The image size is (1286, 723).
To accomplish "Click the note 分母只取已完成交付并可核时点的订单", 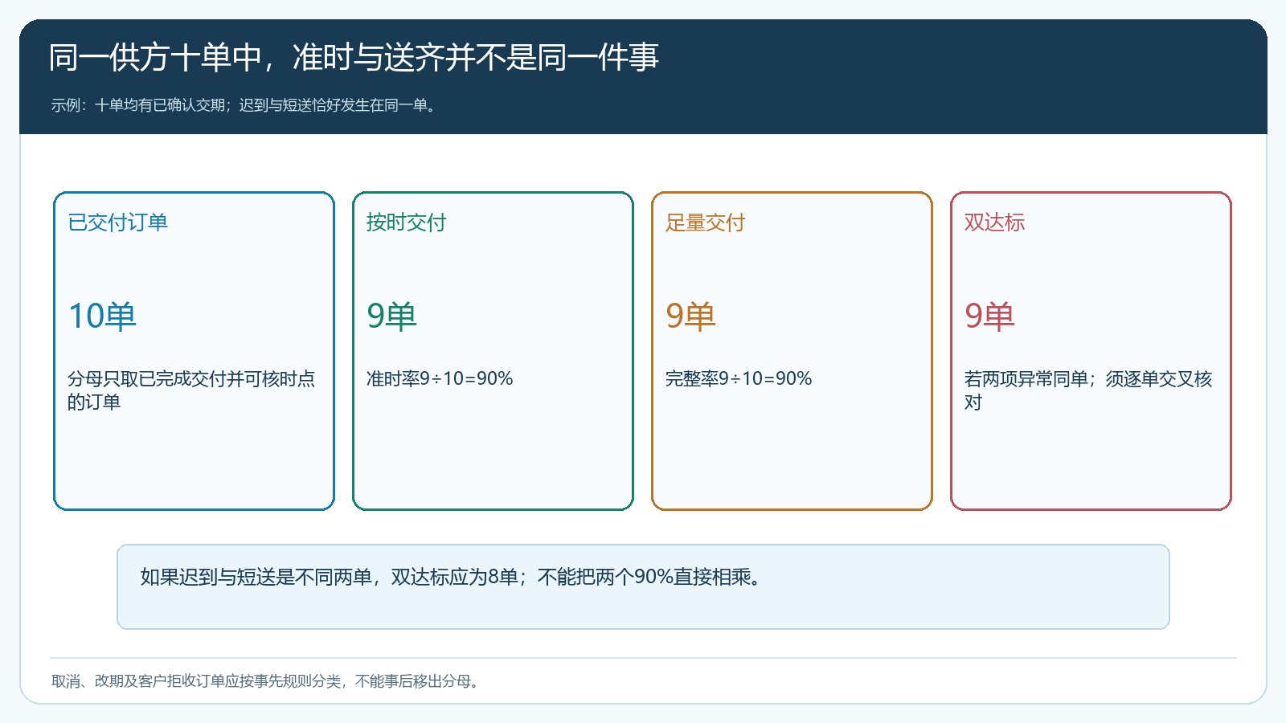I will point(191,390).
